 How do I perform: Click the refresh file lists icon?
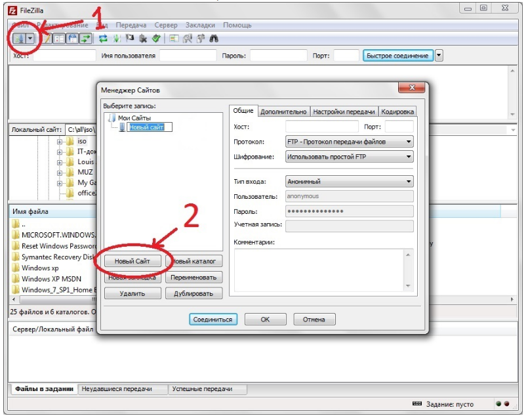pyautogui.click(x=104, y=39)
